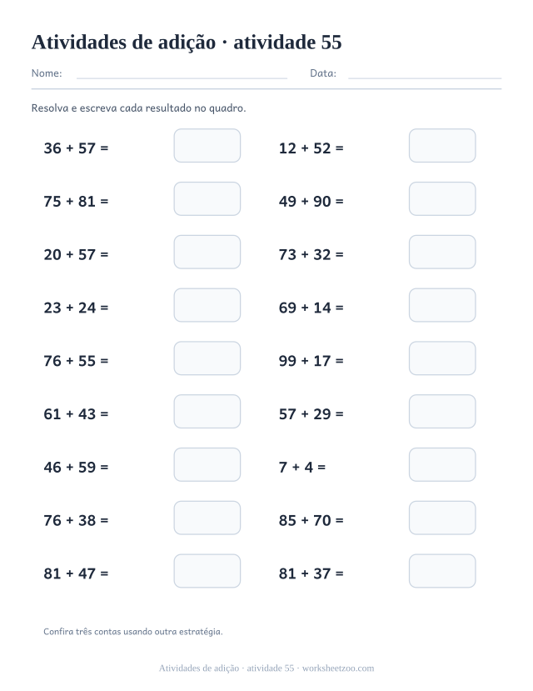Select the answer box for 85 + 70
Image resolution: width=533 pixels, height=691 pixels.
[x=442, y=518]
